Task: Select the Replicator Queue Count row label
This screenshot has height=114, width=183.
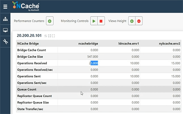Action: click(x=34, y=96)
